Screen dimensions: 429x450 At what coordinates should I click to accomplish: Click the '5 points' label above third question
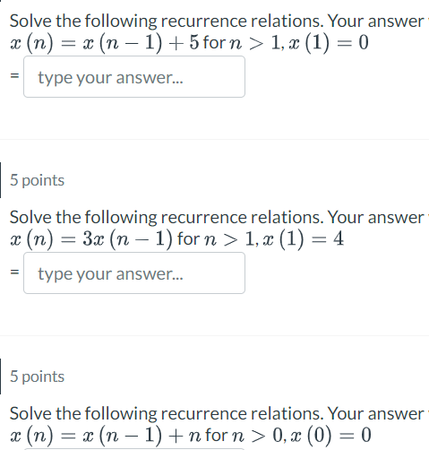(37, 376)
